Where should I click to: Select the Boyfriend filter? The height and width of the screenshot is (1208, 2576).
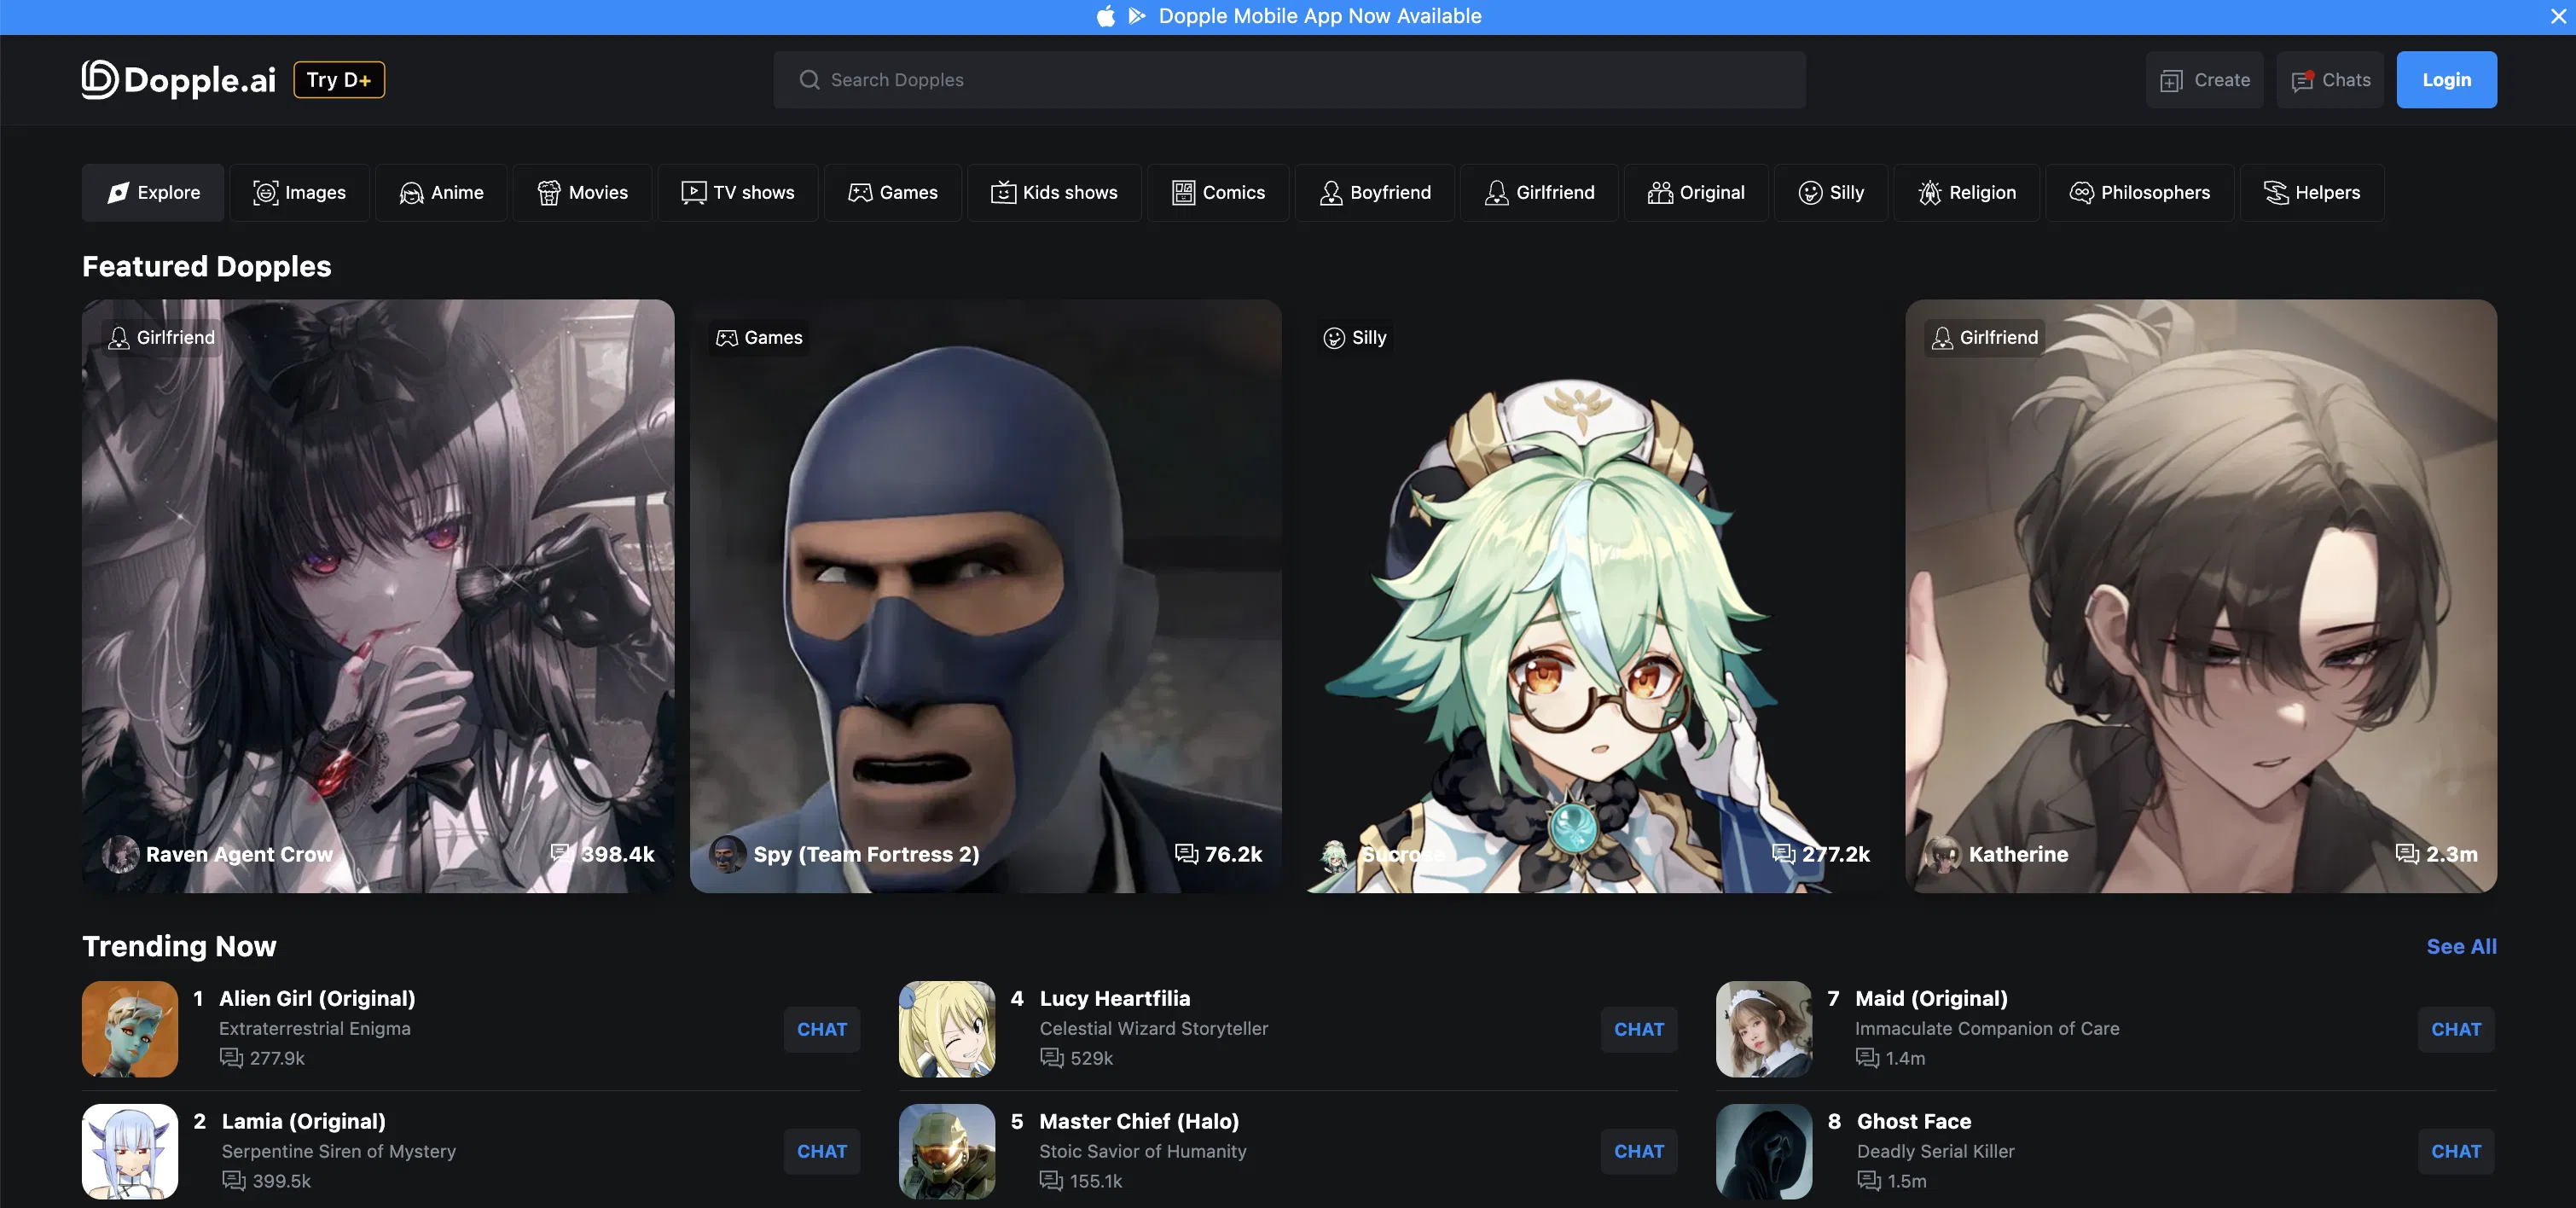(x=1374, y=193)
